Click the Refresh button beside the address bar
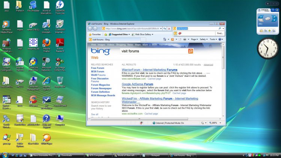Viewport: 281px width, 158px height. point(165,28)
